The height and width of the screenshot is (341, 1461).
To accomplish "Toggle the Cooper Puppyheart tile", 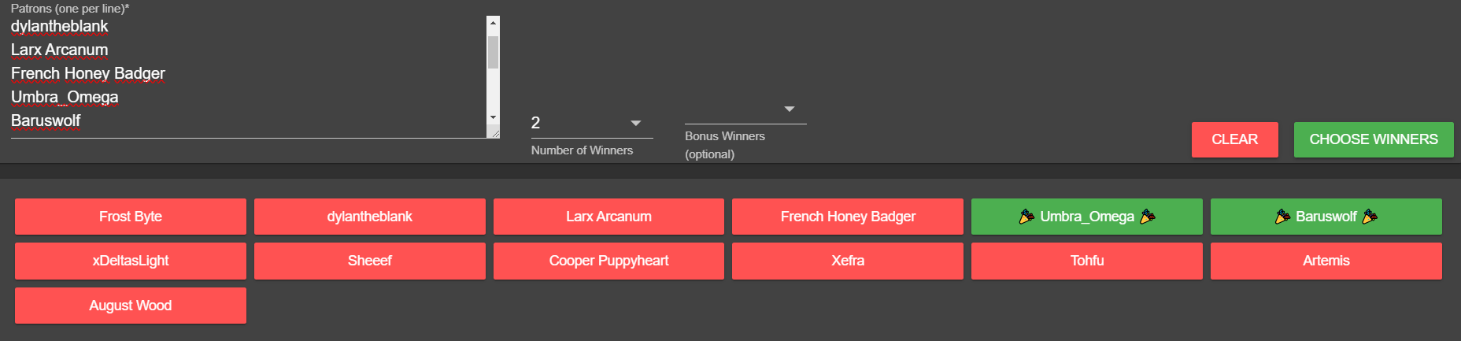I will click(608, 261).
